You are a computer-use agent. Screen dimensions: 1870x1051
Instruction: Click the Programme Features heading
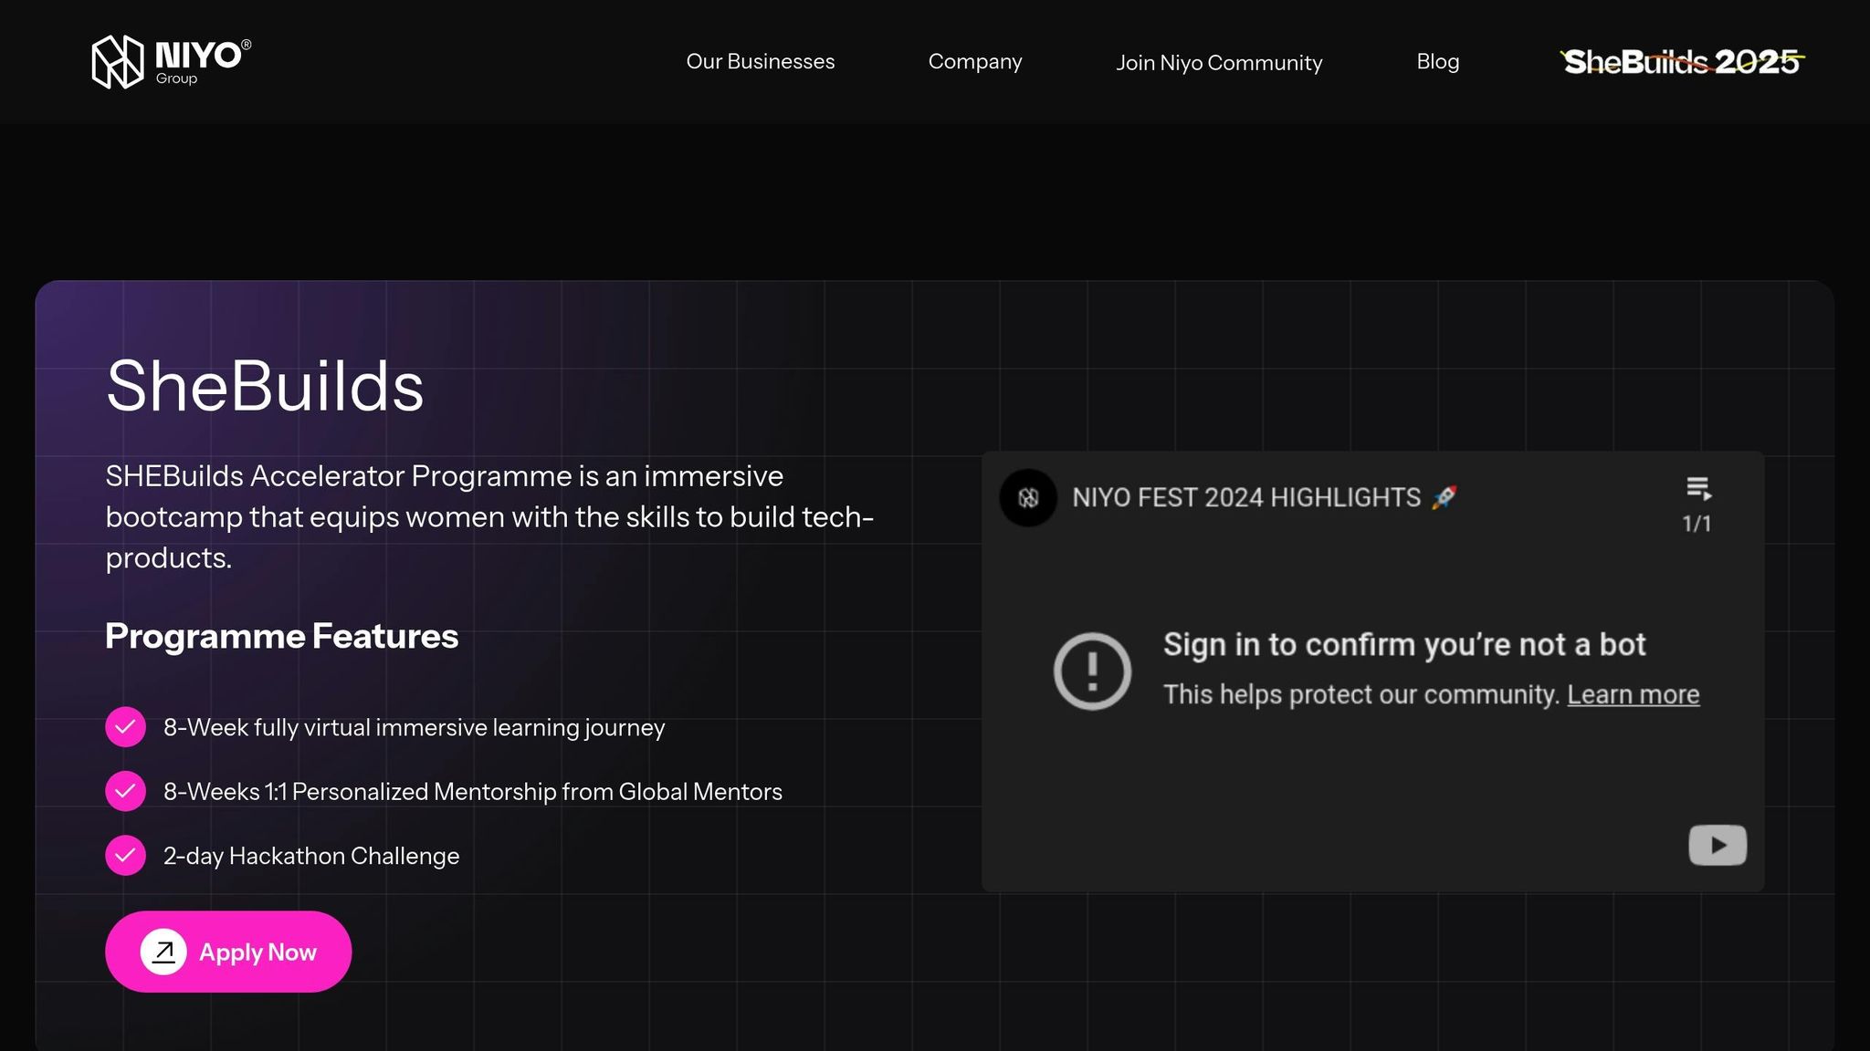click(x=281, y=636)
